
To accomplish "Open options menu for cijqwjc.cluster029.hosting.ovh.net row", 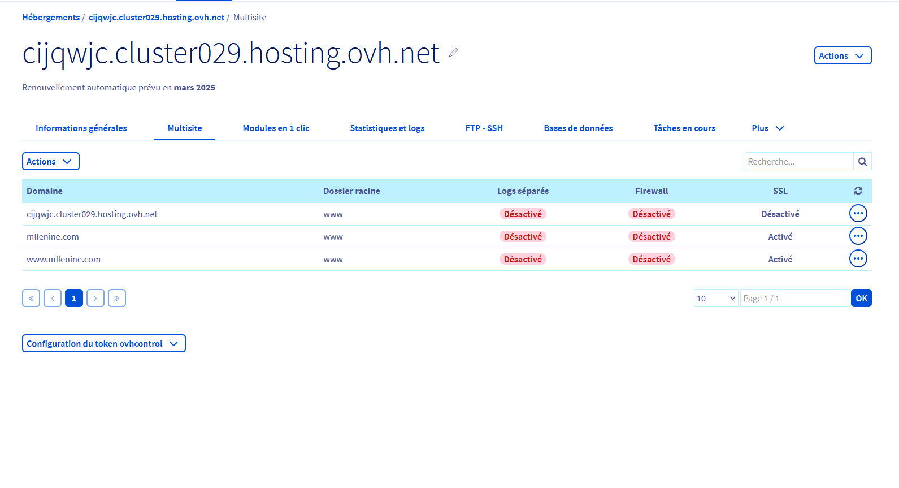I will click(858, 214).
